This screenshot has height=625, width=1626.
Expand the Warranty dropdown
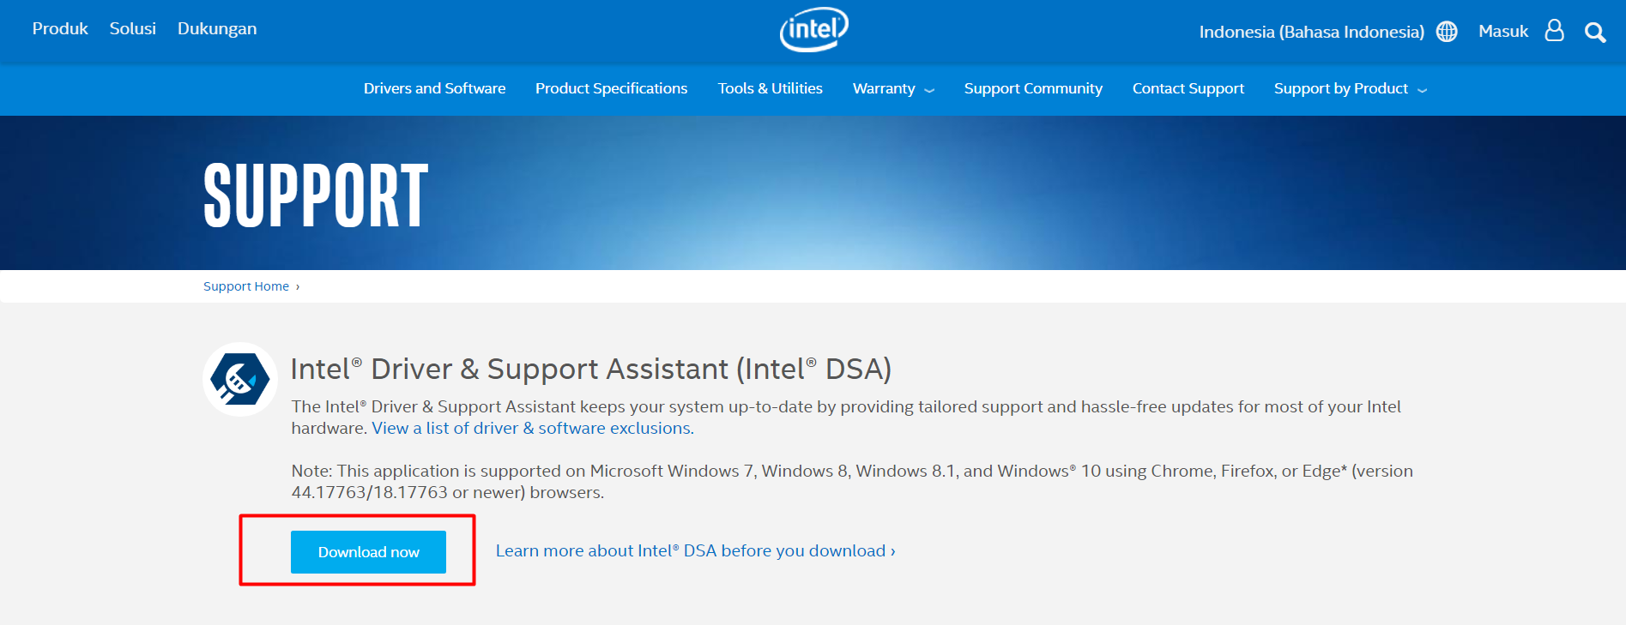click(893, 89)
